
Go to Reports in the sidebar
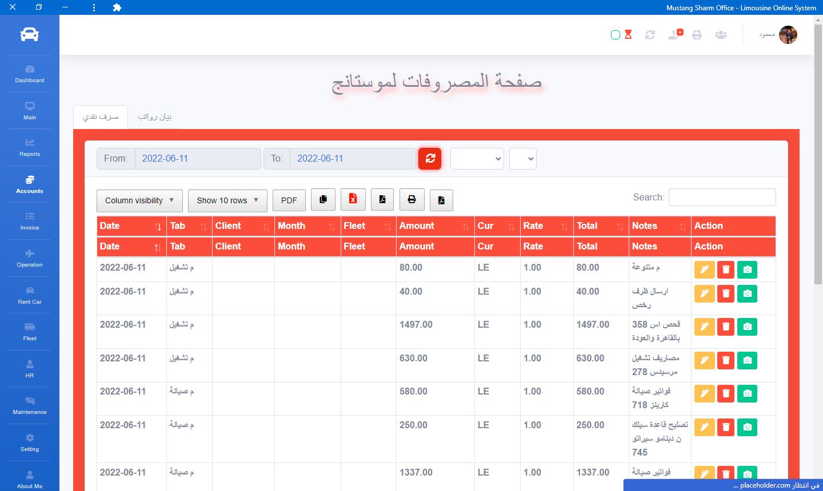tap(30, 147)
